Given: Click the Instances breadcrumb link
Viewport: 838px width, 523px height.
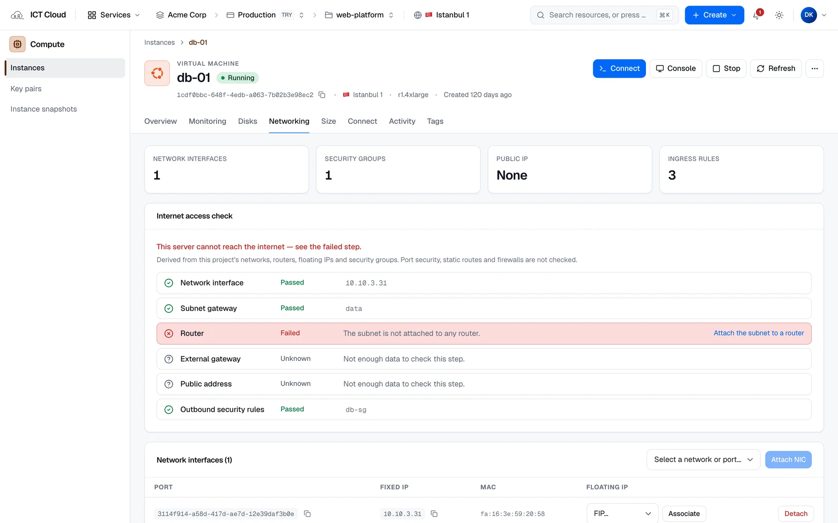Looking at the screenshot, I should point(159,42).
